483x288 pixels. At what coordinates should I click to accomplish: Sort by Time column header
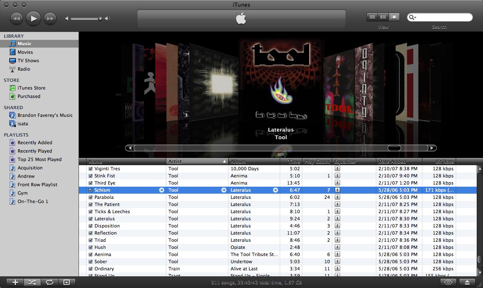[x=291, y=161]
